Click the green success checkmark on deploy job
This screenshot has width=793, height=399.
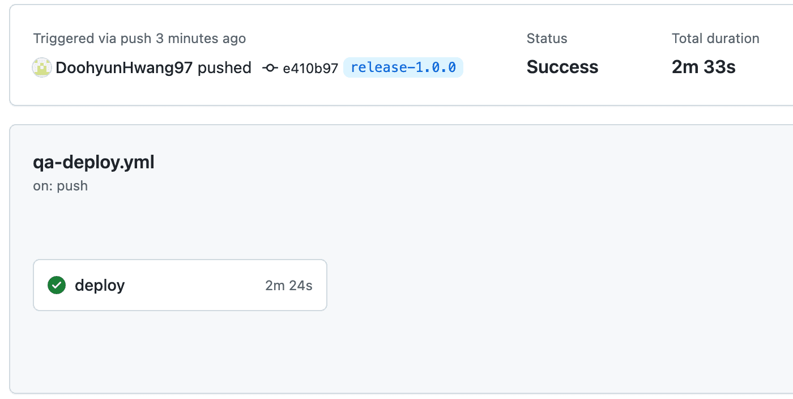click(56, 285)
